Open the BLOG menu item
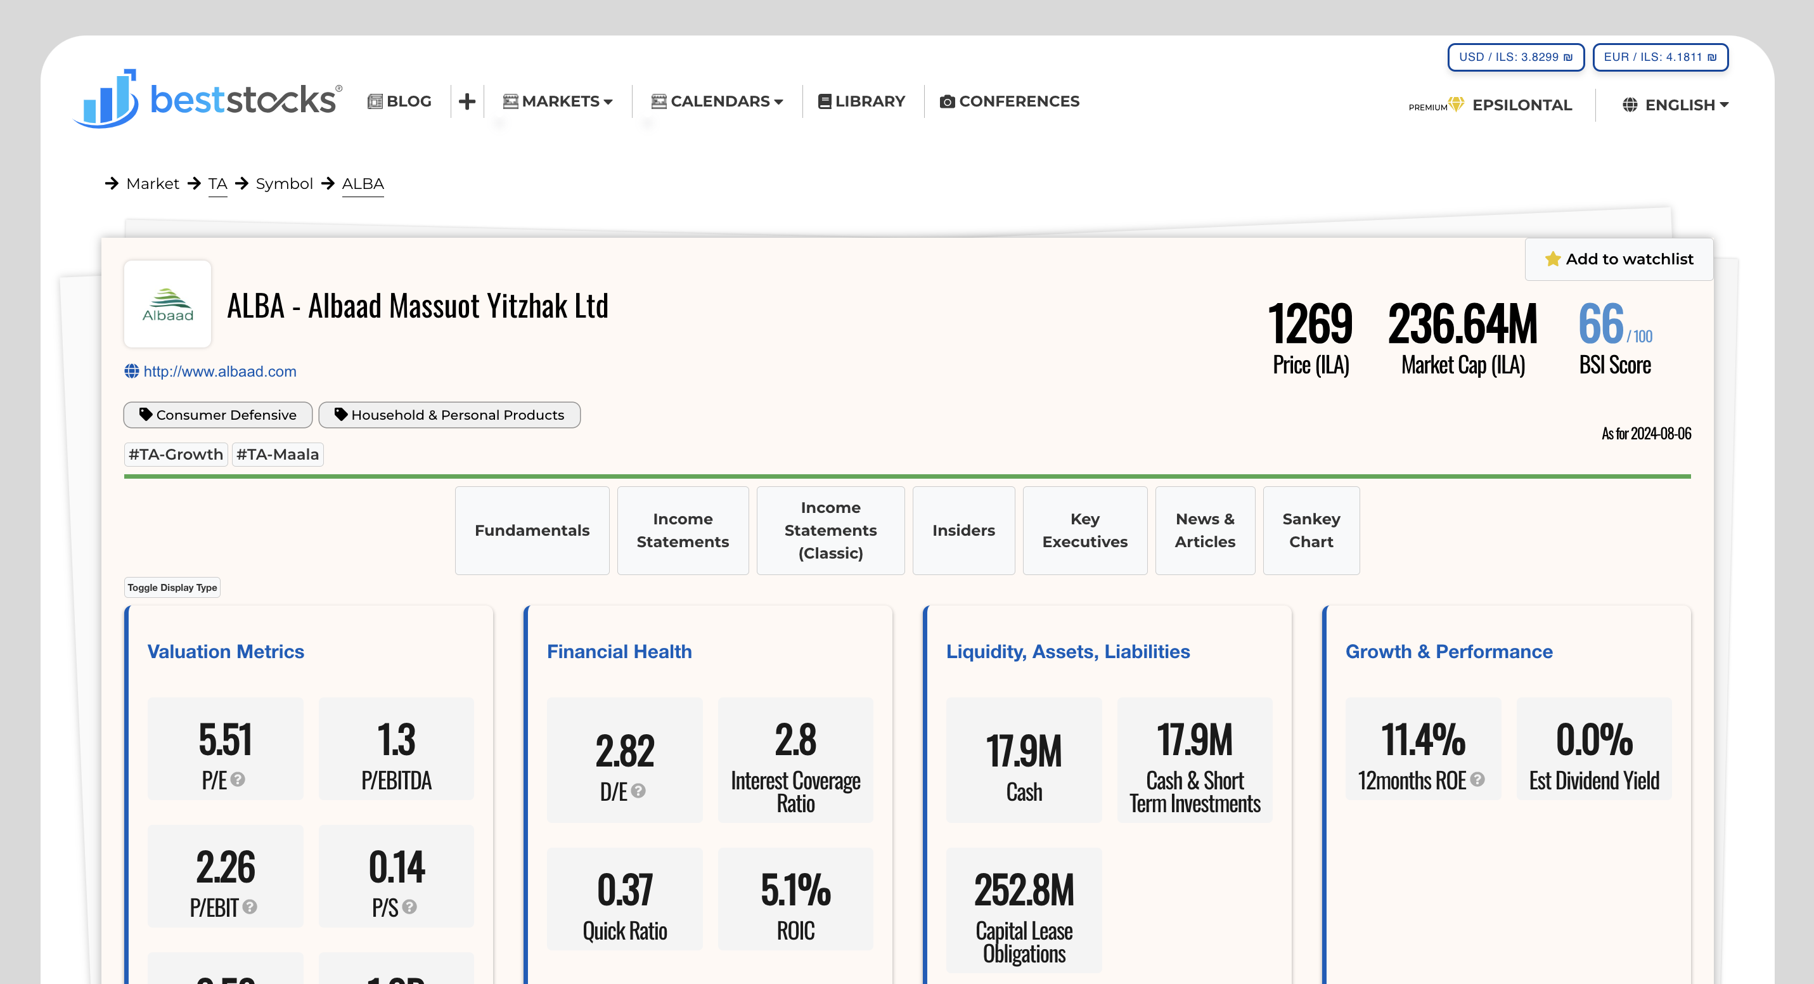The height and width of the screenshot is (984, 1814). click(x=399, y=101)
